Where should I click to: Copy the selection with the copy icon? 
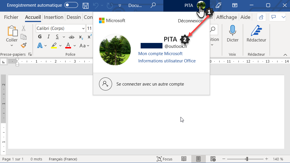24,37
